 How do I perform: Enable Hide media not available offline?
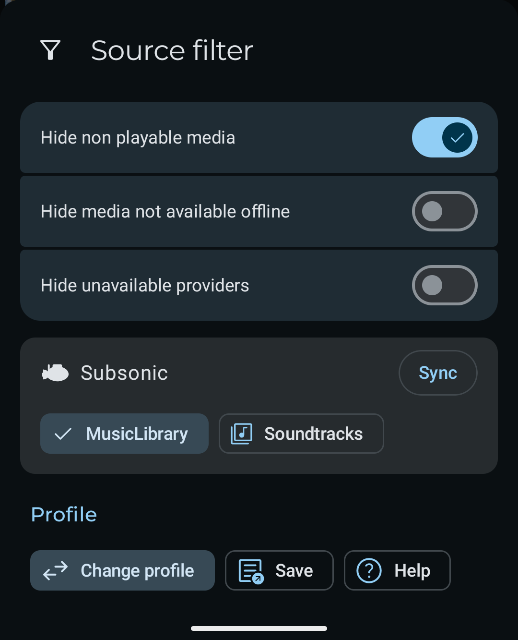pyautogui.click(x=445, y=212)
